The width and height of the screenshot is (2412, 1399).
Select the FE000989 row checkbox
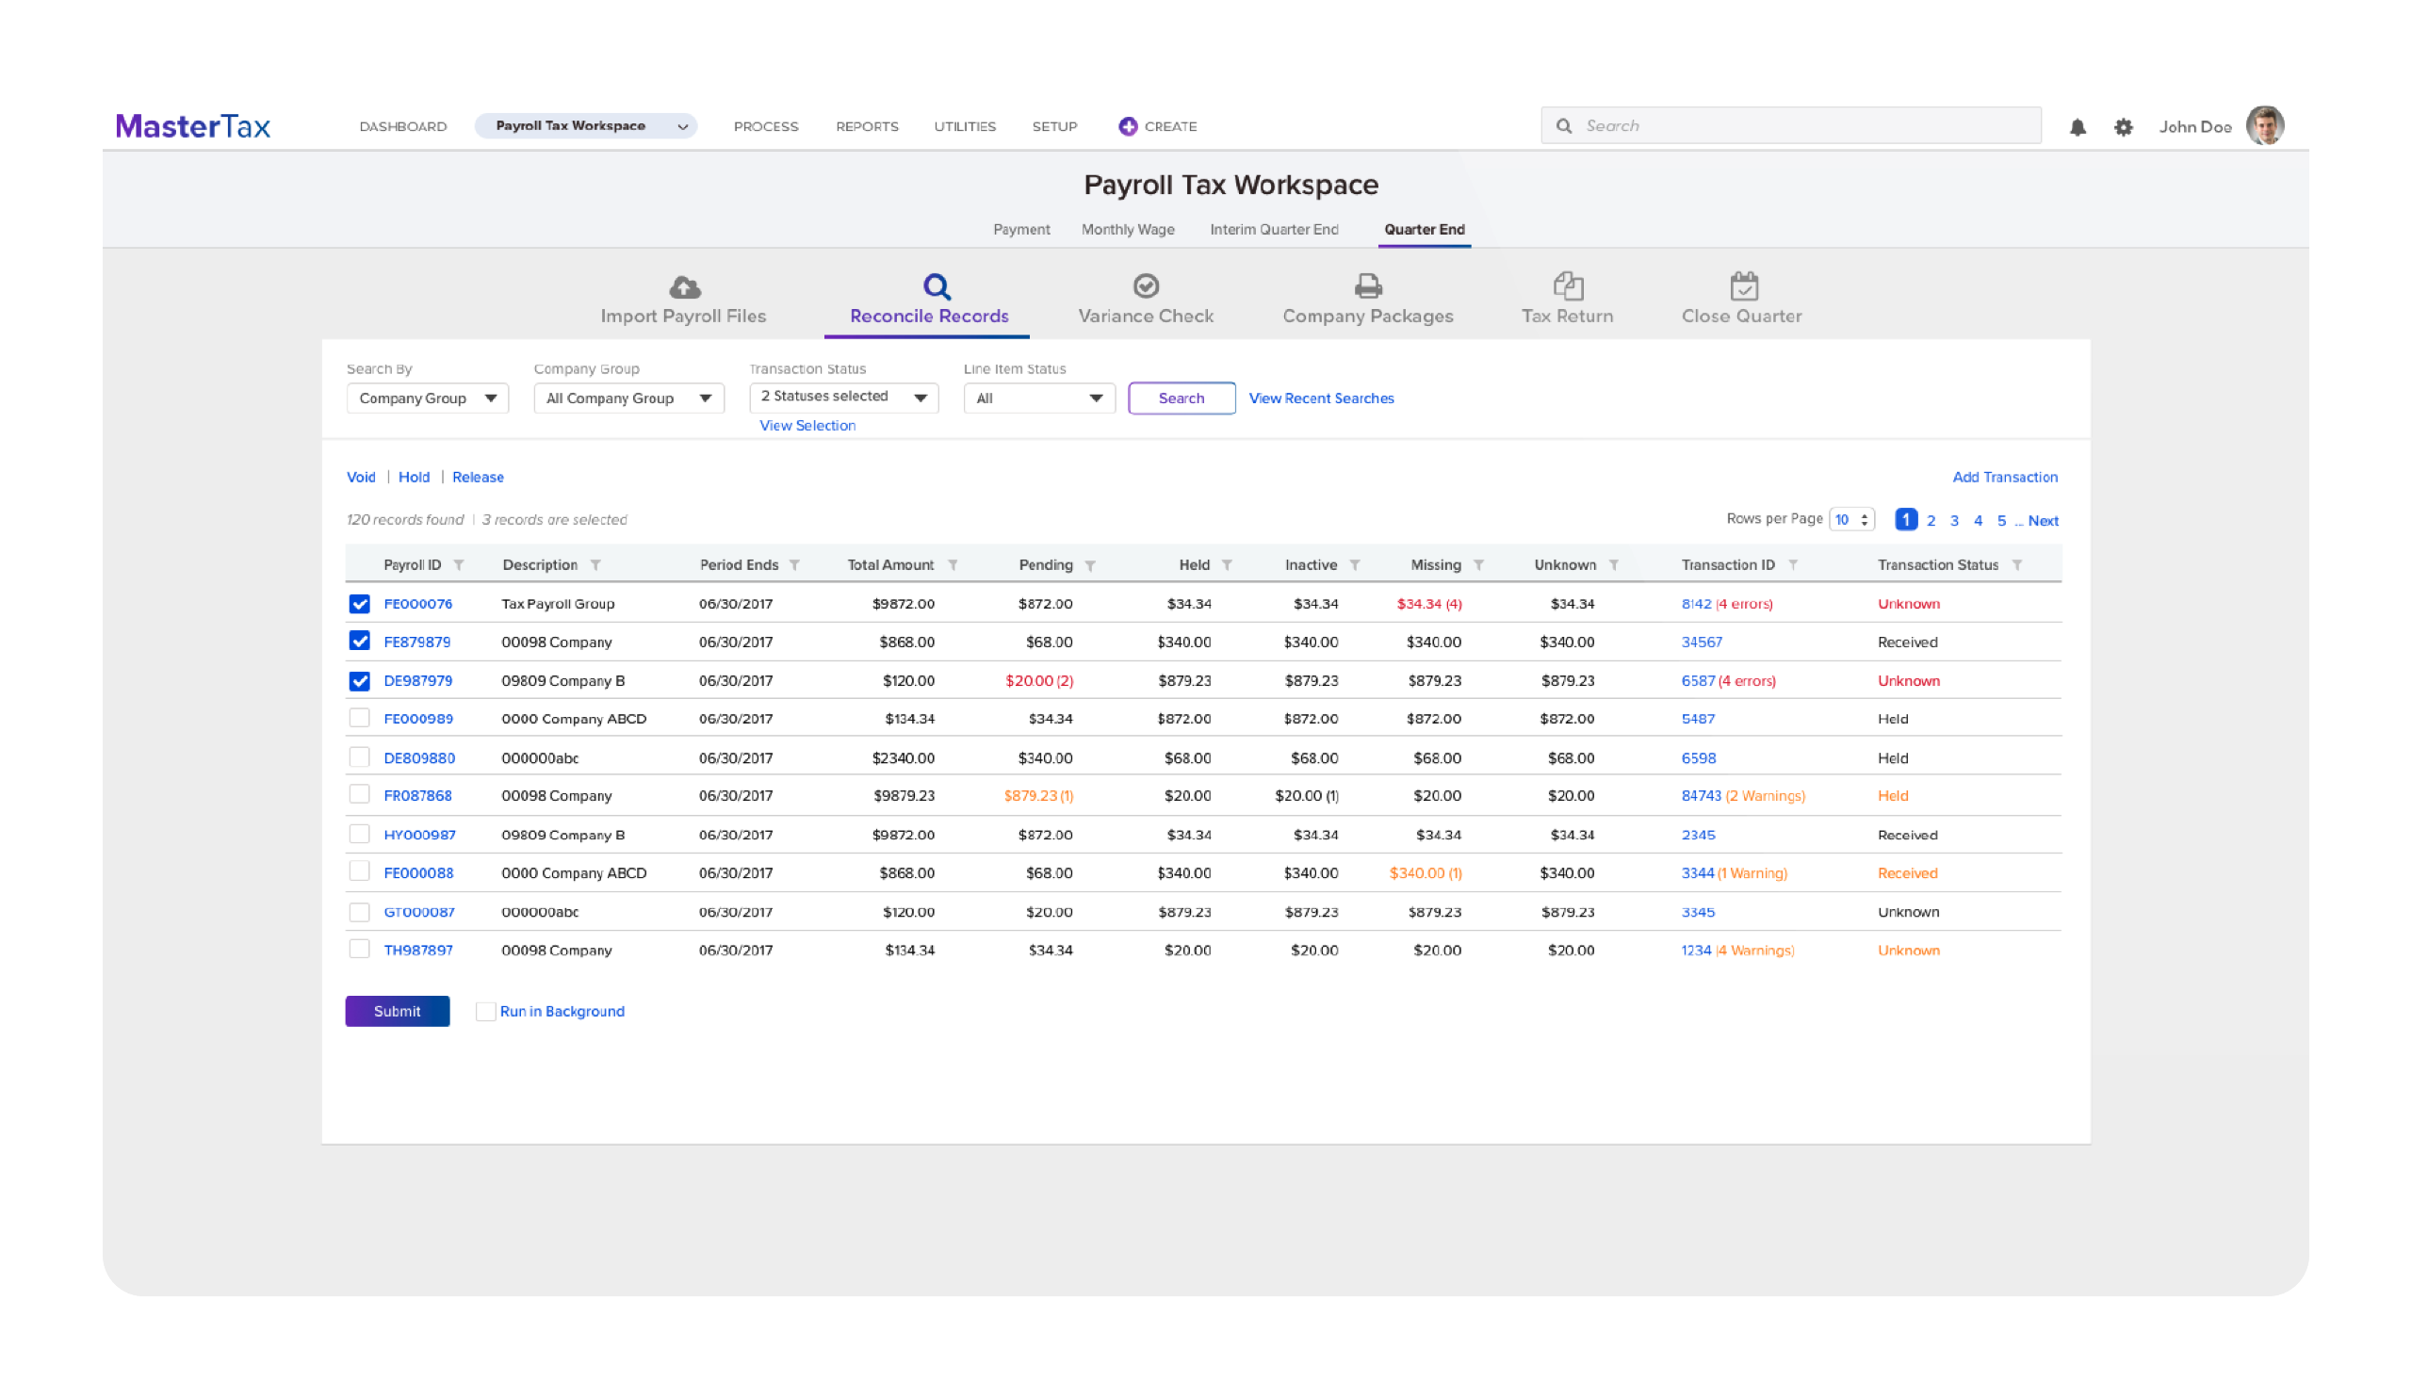click(x=359, y=718)
